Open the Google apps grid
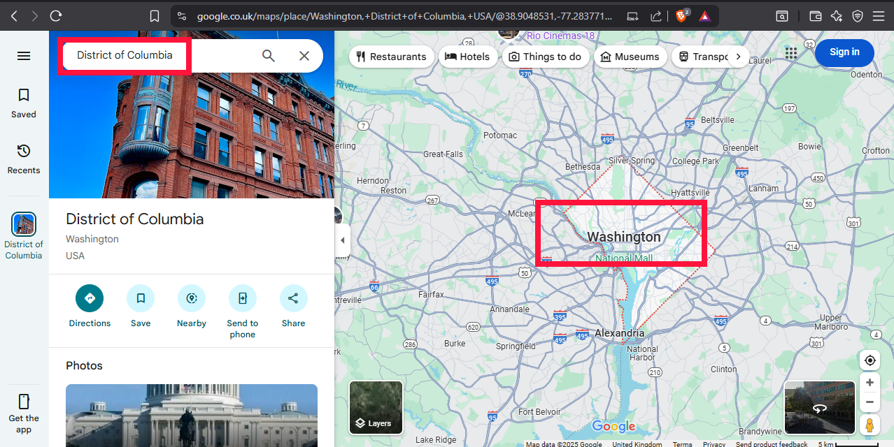 coord(791,53)
